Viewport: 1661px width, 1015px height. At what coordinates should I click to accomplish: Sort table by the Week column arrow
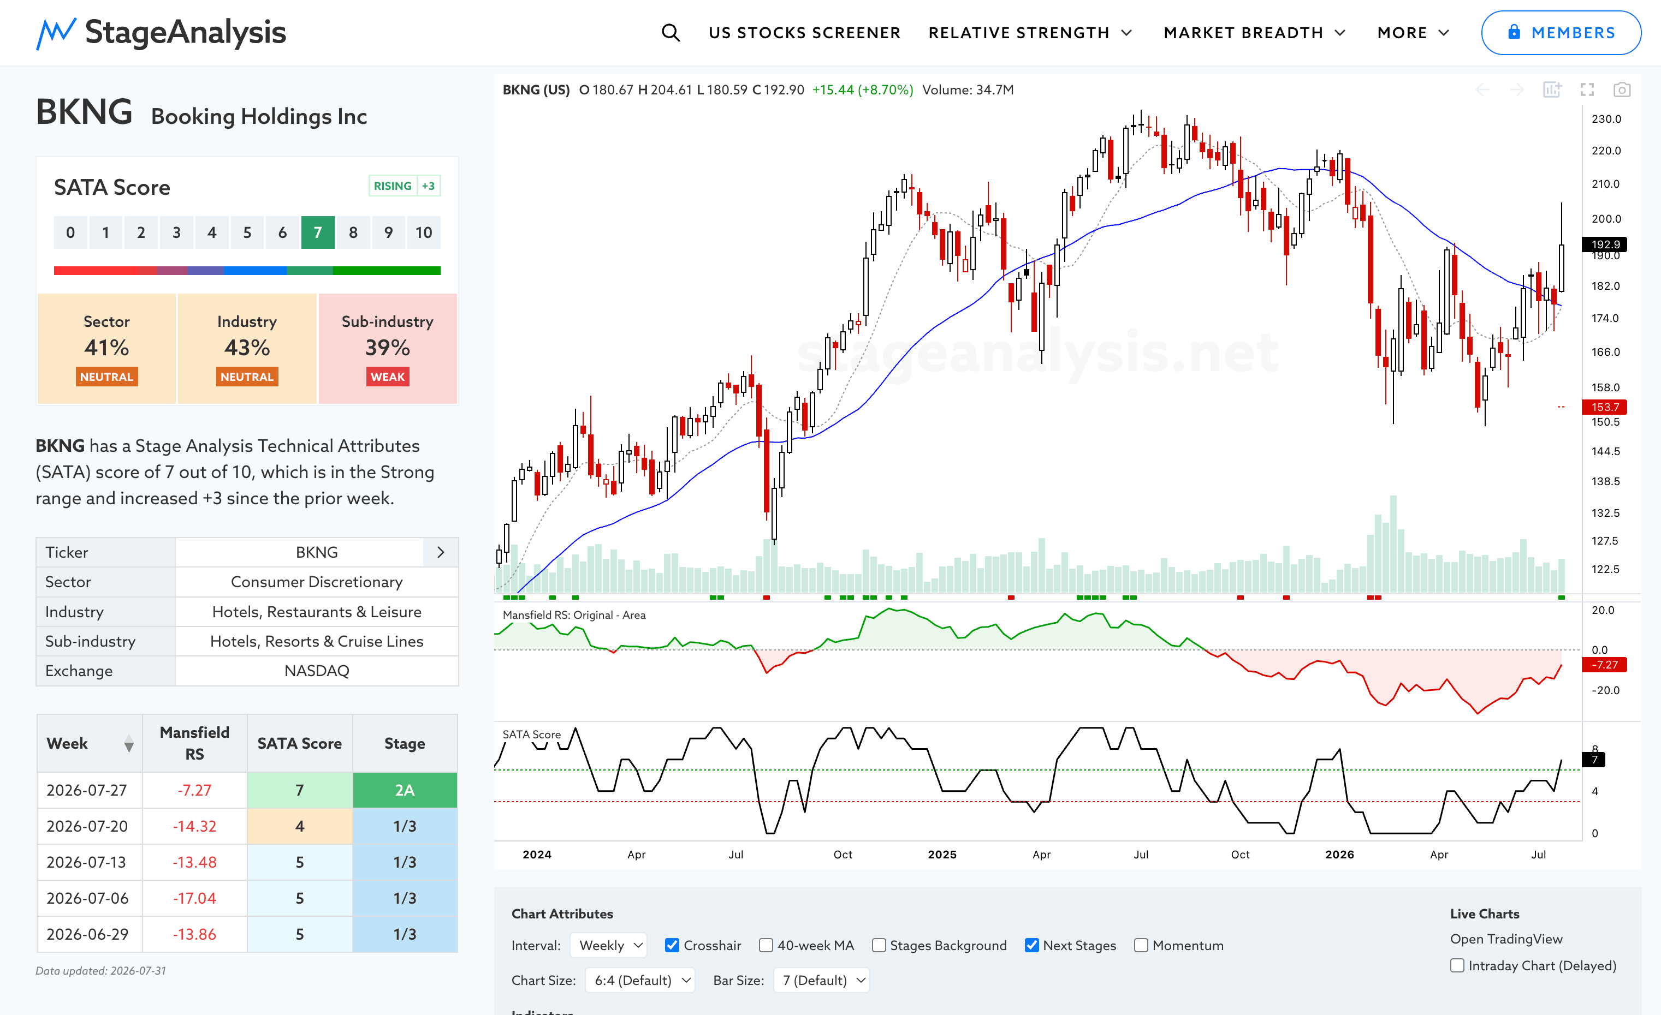[129, 744]
